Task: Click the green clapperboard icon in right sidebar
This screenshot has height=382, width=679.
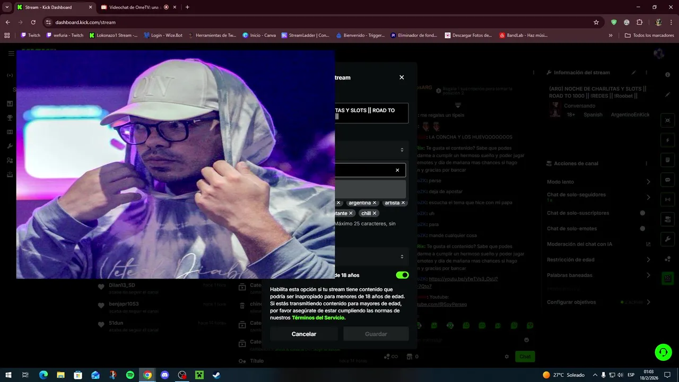Action: tap(668, 278)
